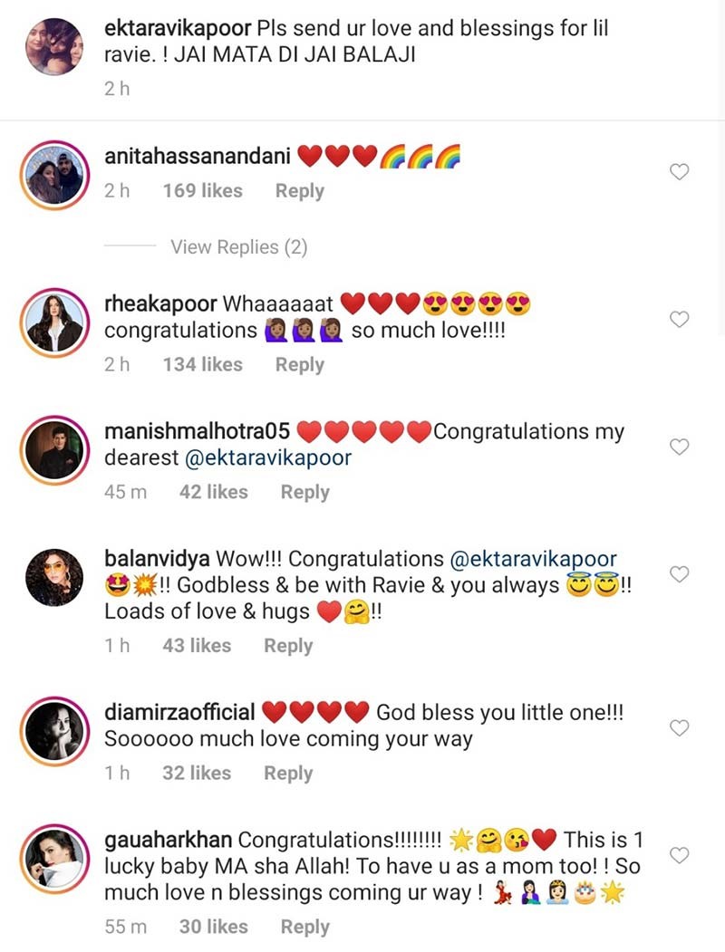The width and height of the screenshot is (725, 952).
Task: Open the 169 likes list
Action: tap(202, 191)
